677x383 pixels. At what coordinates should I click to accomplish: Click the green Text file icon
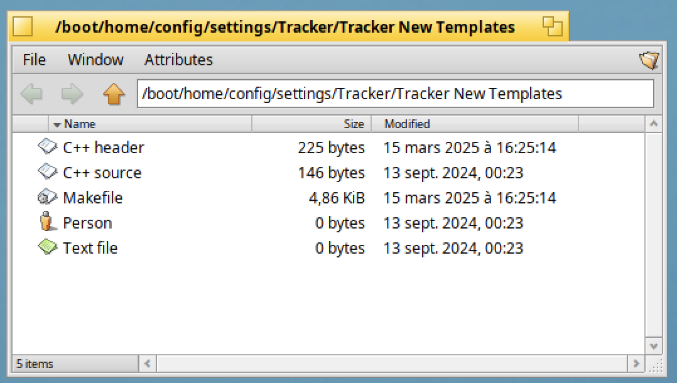pos(47,248)
